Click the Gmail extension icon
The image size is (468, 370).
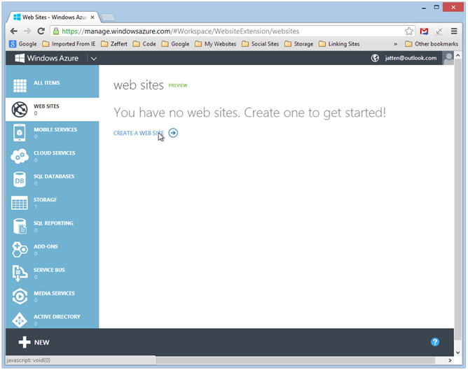click(424, 31)
